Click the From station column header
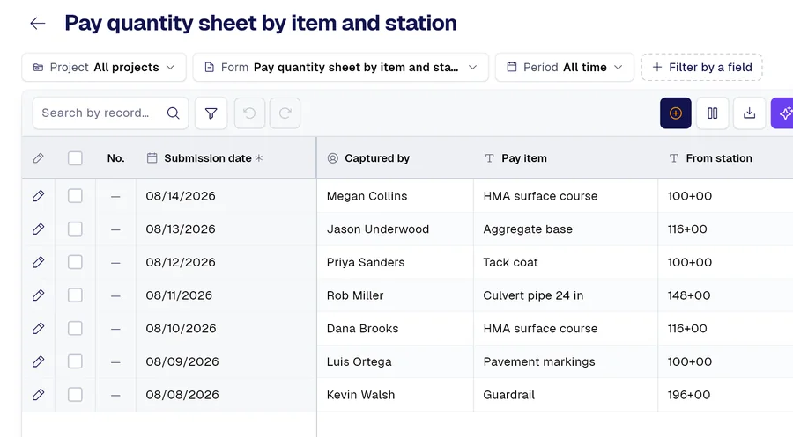Image resolution: width=793 pixels, height=437 pixels. 726,158
